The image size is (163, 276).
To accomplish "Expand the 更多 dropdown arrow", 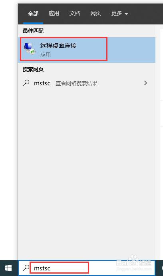I will point(126,14).
